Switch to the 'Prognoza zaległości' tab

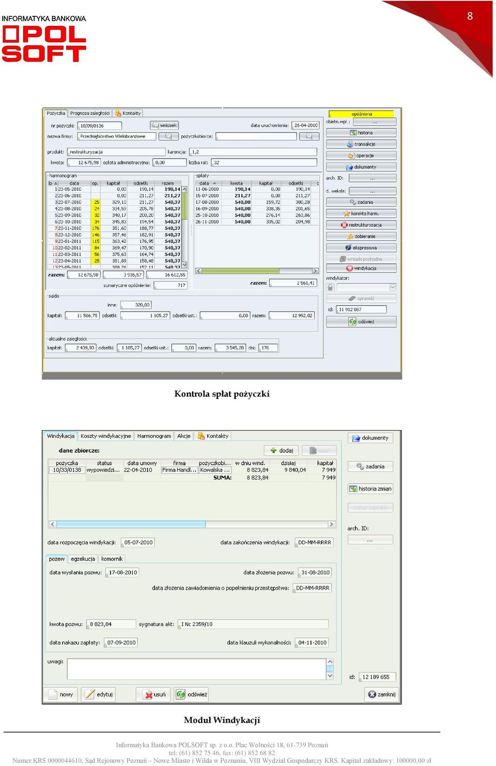pos(90,113)
